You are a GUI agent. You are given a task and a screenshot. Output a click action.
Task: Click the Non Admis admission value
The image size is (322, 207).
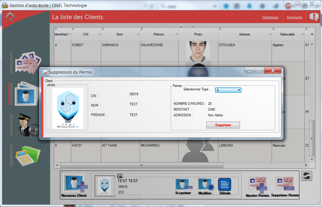coord(215,115)
